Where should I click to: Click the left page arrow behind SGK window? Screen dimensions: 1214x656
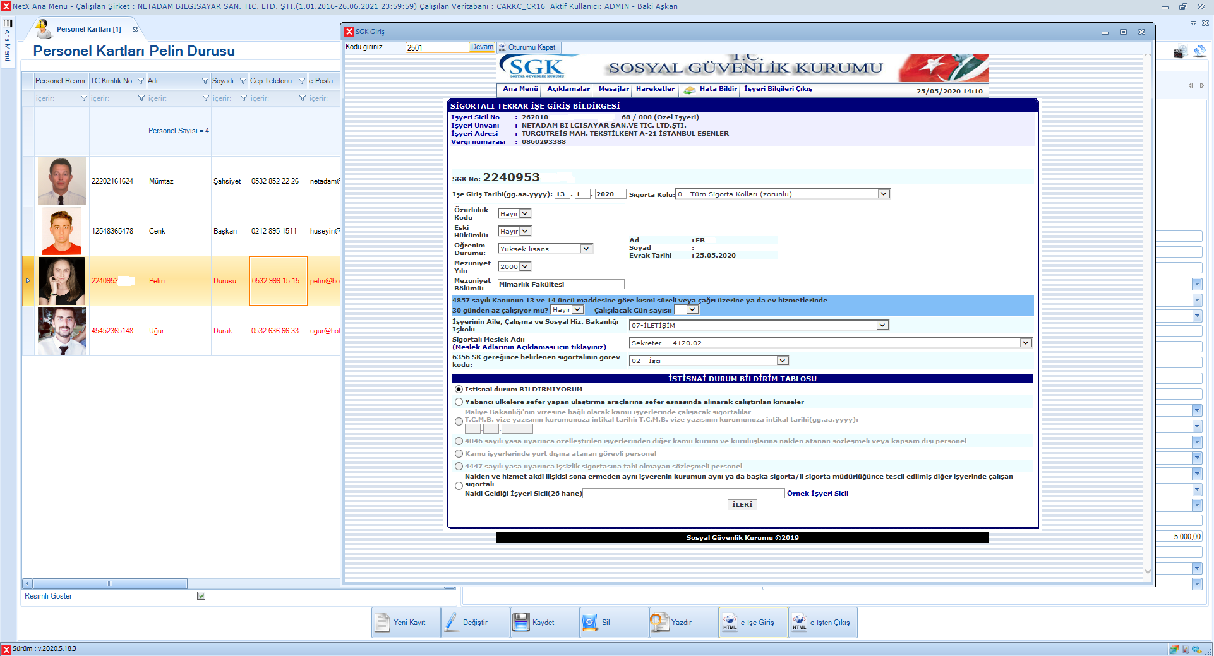tap(1191, 85)
